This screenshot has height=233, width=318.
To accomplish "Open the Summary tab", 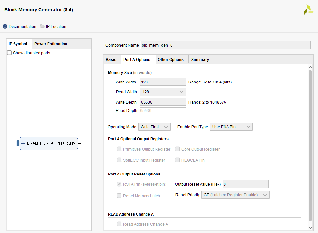I will click(200, 60).
